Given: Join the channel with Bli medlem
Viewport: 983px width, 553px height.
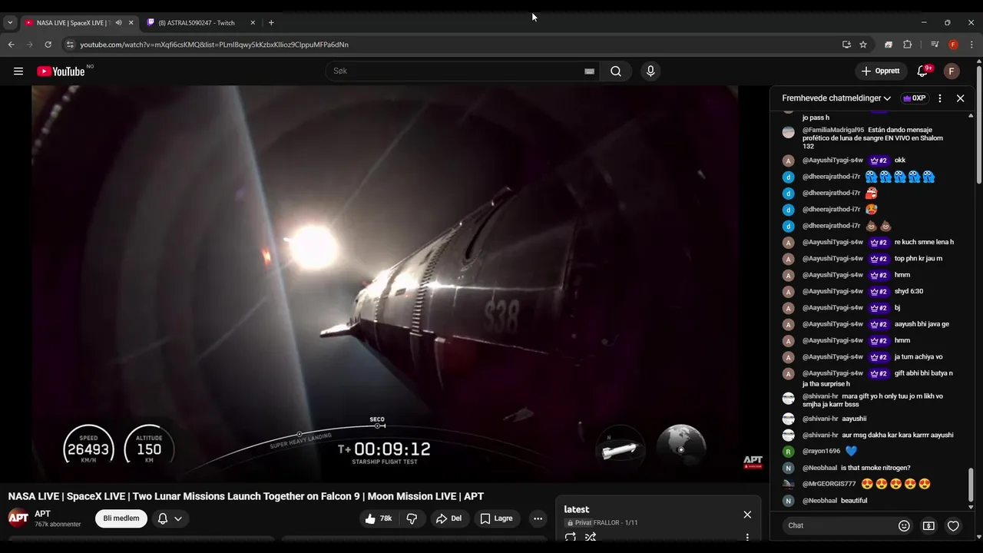Looking at the screenshot, I should click(x=121, y=518).
